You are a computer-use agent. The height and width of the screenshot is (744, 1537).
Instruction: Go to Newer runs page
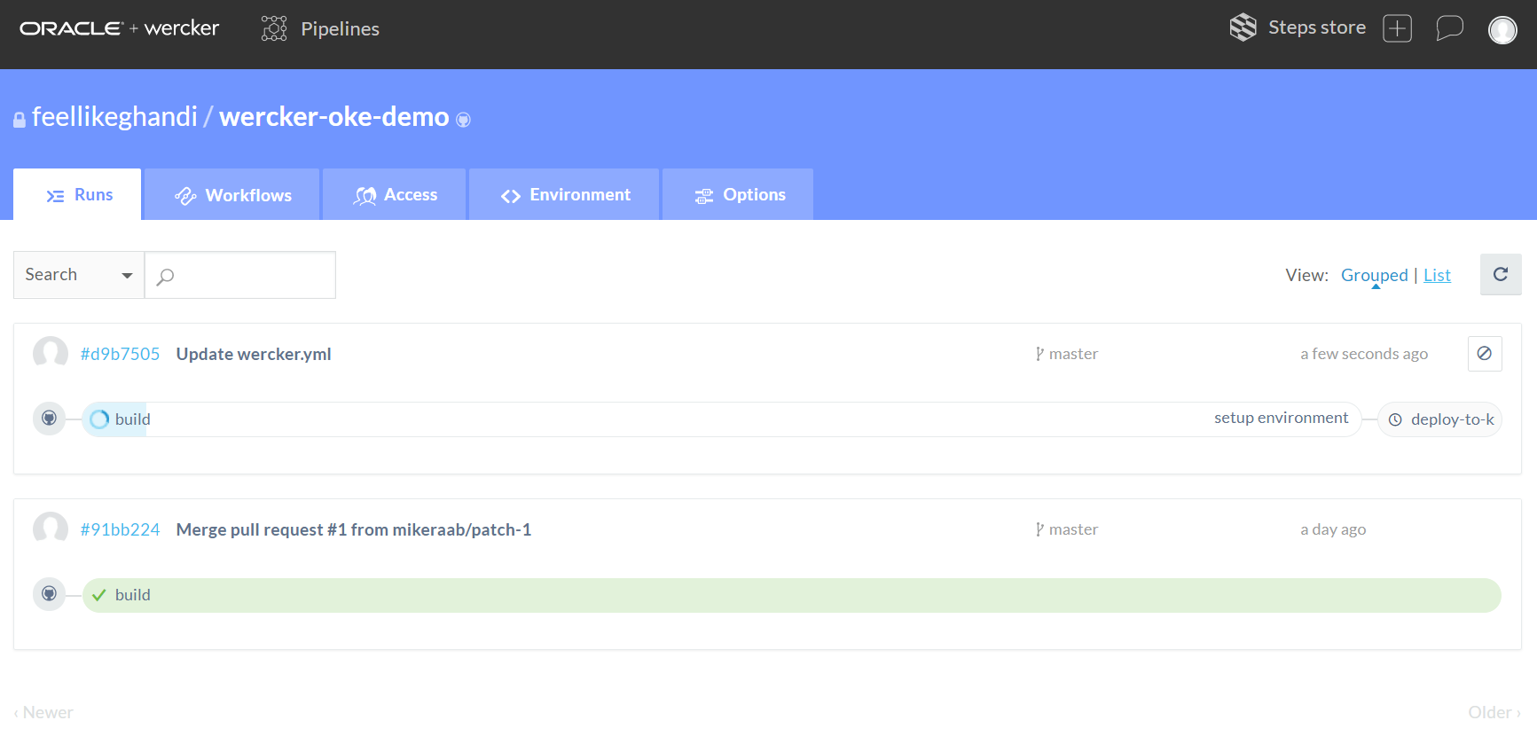pyautogui.click(x=43, y=712)
